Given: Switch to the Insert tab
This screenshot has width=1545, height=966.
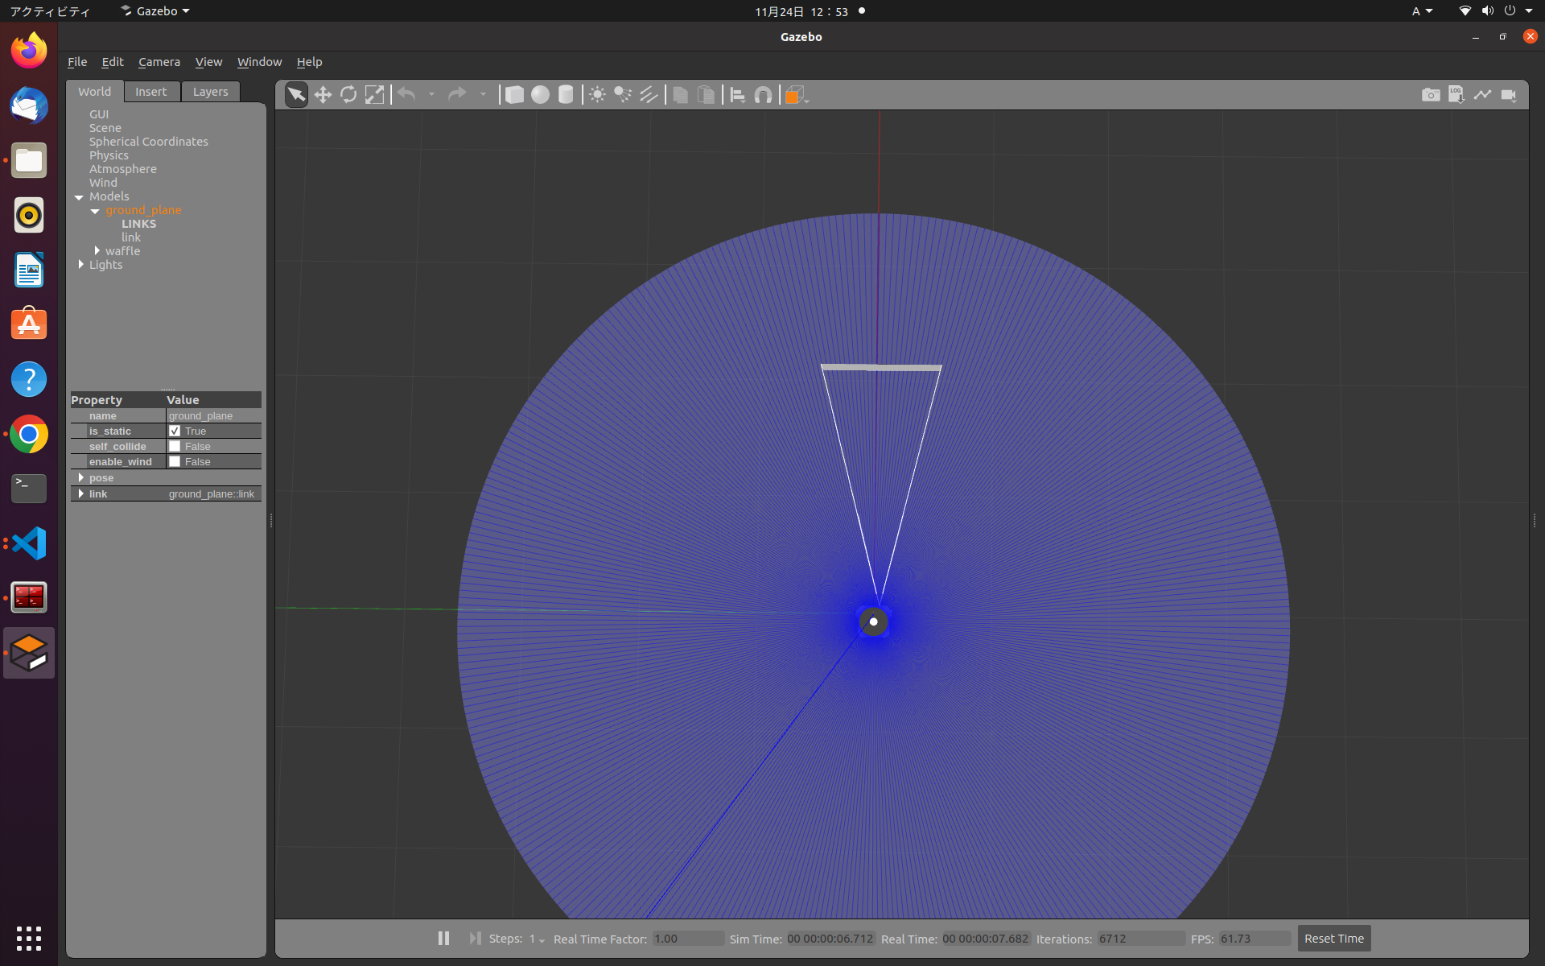Looking at the screenshot, I should pos(151,92).
